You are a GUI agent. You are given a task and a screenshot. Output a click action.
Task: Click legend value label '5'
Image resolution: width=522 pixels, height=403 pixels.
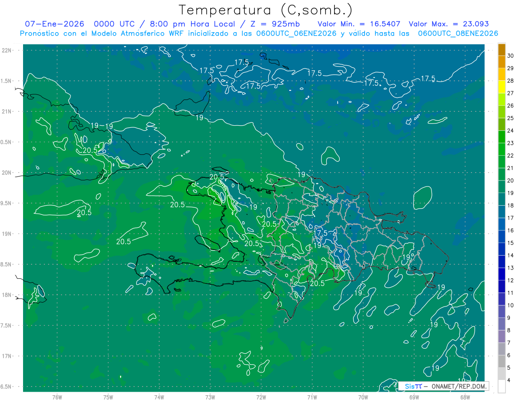(509, 367)
